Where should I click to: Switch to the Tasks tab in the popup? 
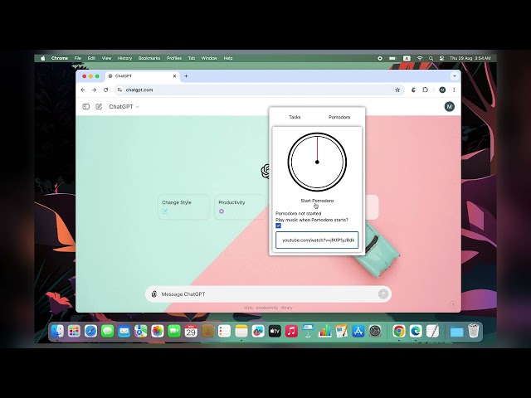295,117
